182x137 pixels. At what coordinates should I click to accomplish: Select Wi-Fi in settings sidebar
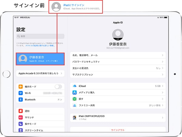40,93
